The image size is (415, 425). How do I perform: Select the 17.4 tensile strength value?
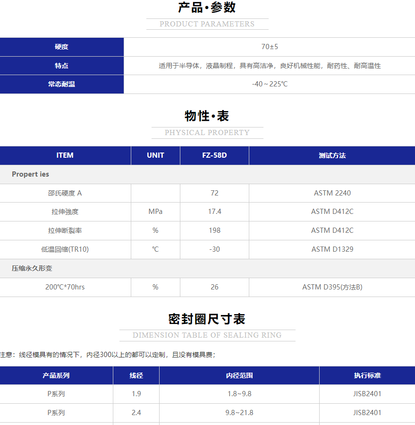click(x=214, y=212)
